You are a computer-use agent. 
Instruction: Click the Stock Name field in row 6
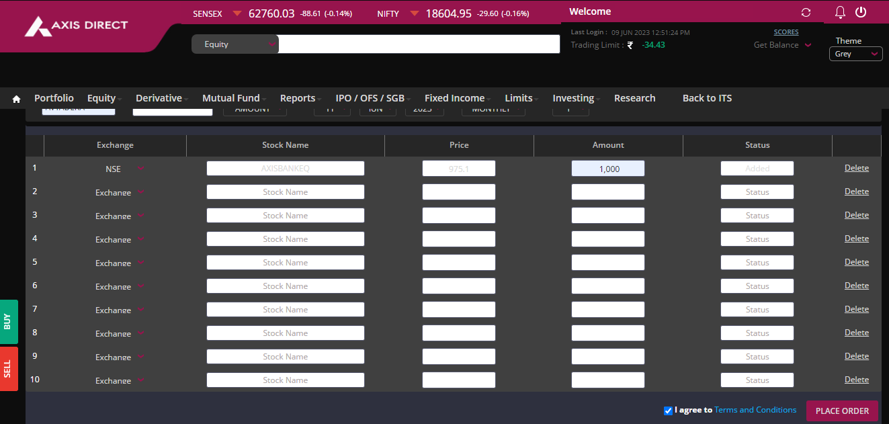coord(286,286)
